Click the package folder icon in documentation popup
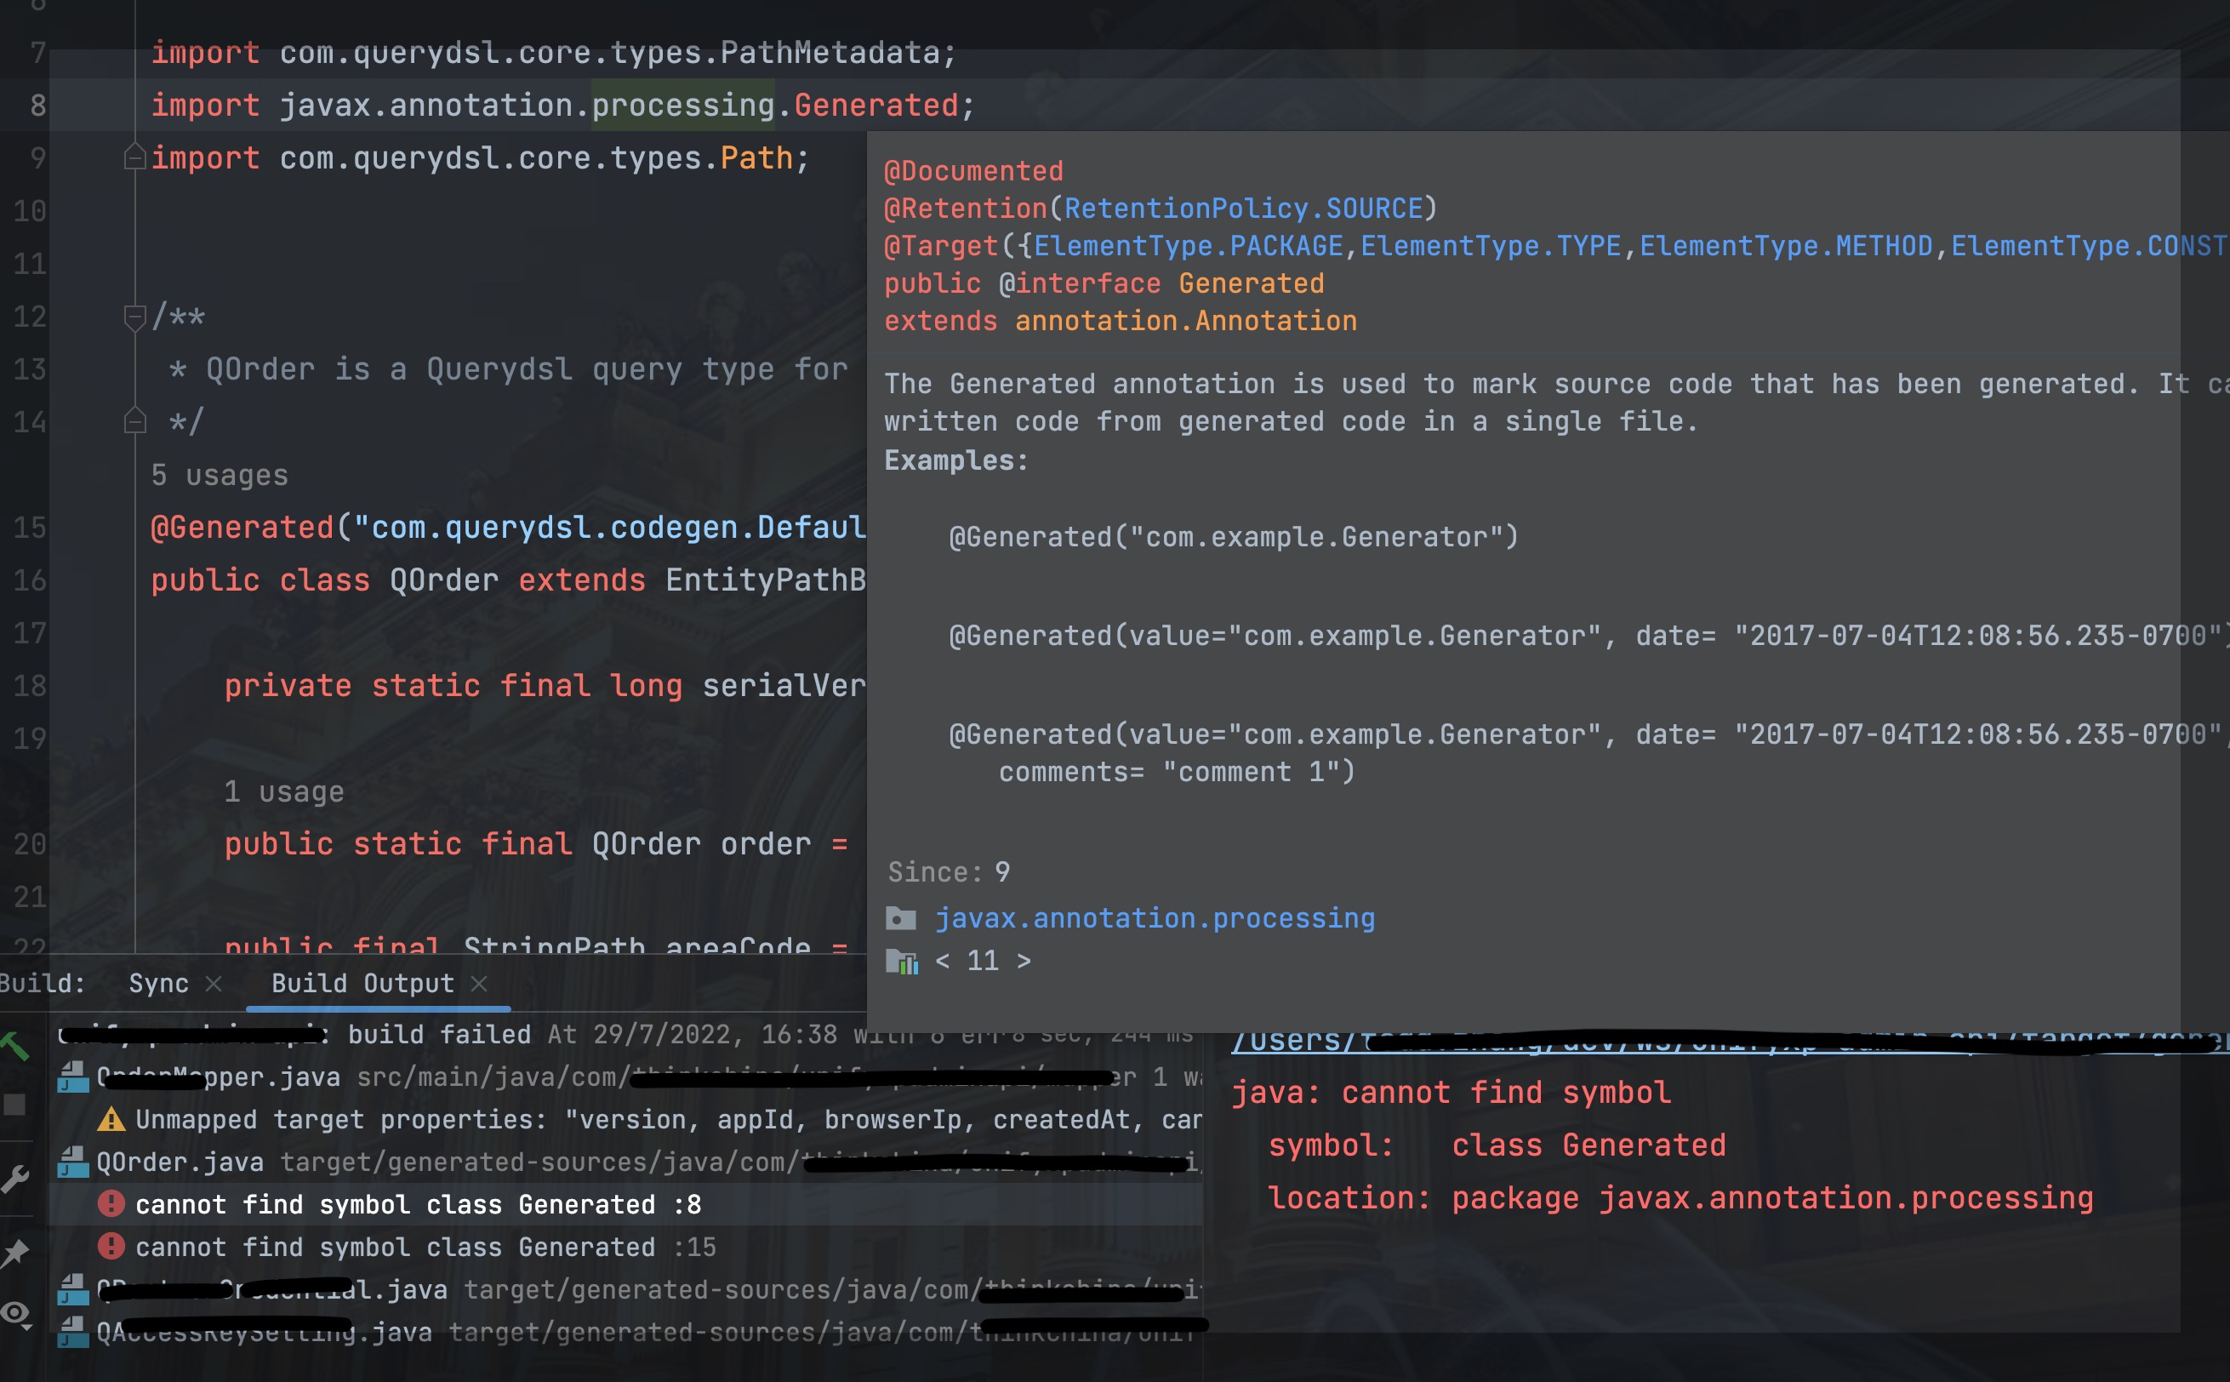This screenshot has width=2230, height=1382. (x=901, y=918)
